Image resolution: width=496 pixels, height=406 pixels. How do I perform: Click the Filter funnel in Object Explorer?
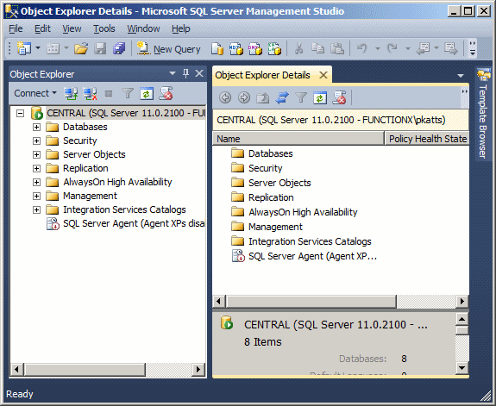pyautogui.click(x=128, y=94)
